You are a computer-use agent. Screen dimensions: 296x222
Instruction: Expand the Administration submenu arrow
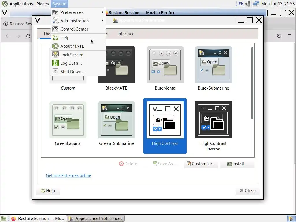102,21
